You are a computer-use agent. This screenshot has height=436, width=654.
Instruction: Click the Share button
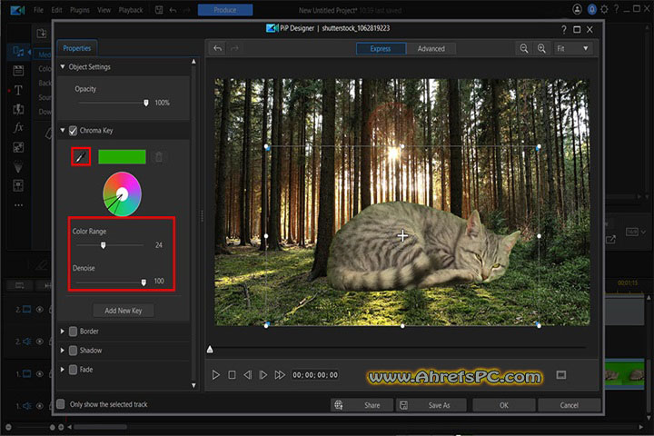pos(362,405)
